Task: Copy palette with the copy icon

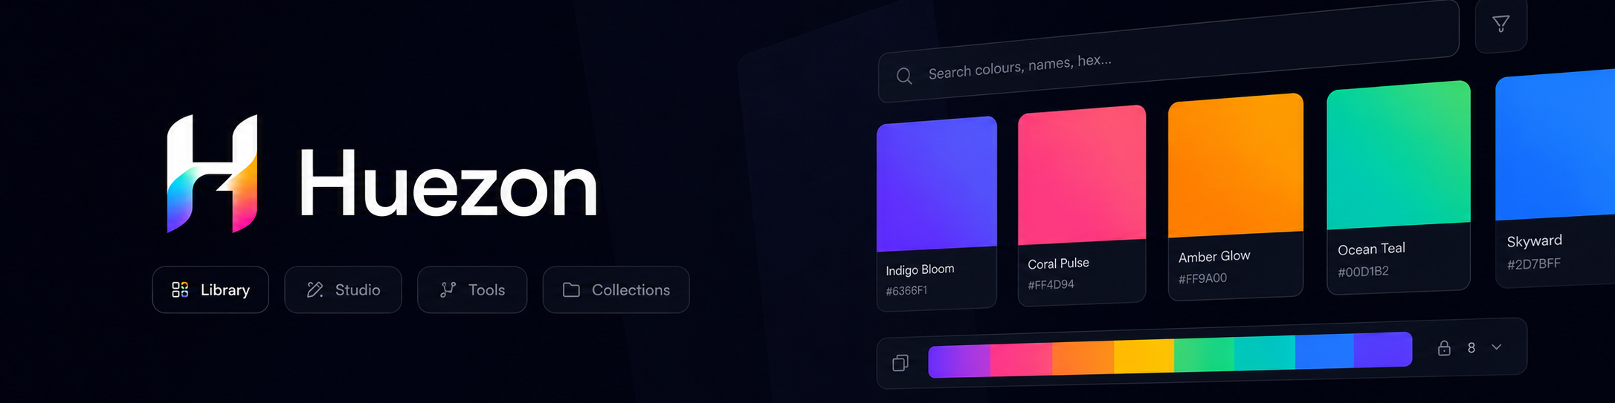Action: (x=900, y=363)
